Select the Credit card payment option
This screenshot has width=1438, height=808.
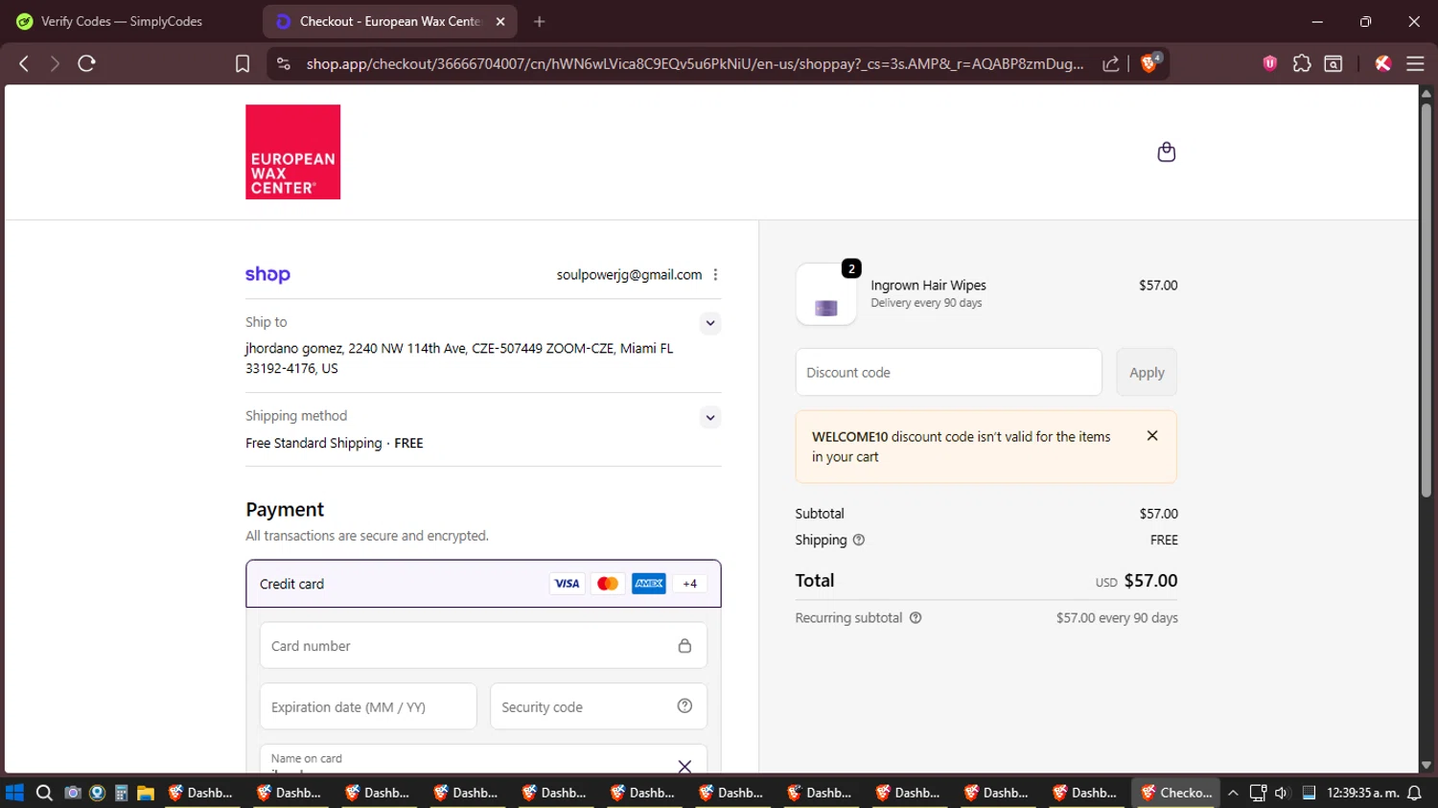tap(483, 584)
